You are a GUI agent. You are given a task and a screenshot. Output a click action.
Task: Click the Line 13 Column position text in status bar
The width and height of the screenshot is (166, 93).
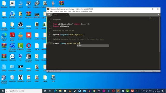[56, 71]
